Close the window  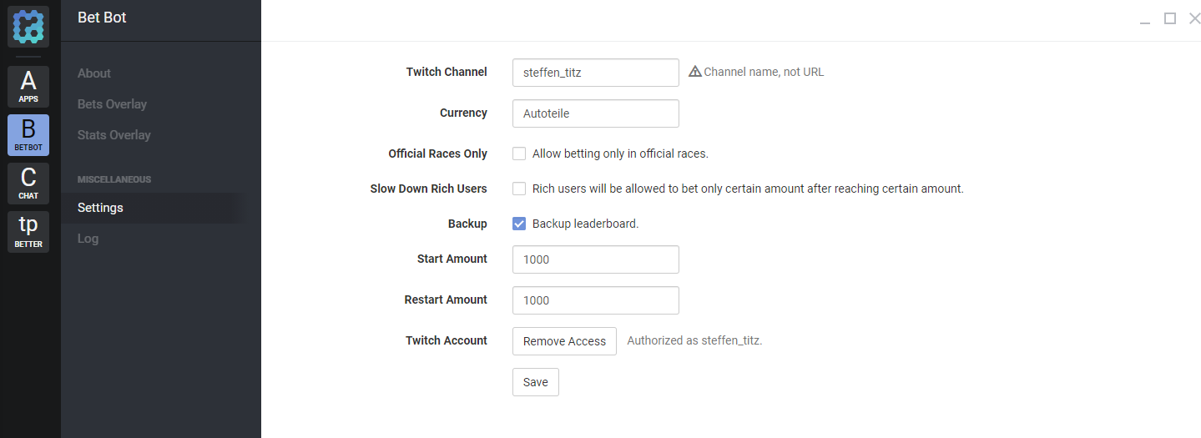(1194, 18)
